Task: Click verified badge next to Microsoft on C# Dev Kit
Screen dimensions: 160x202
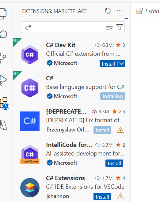Action: [49, 63]
